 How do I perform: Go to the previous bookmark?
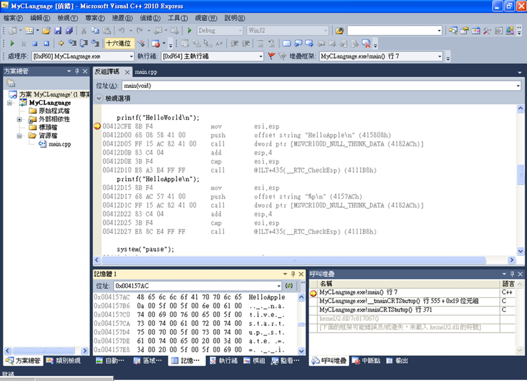tap(298, 44)
